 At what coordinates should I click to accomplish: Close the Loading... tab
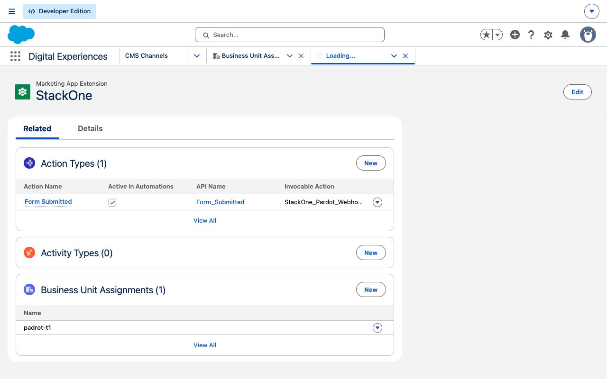[x=405, y=56]
